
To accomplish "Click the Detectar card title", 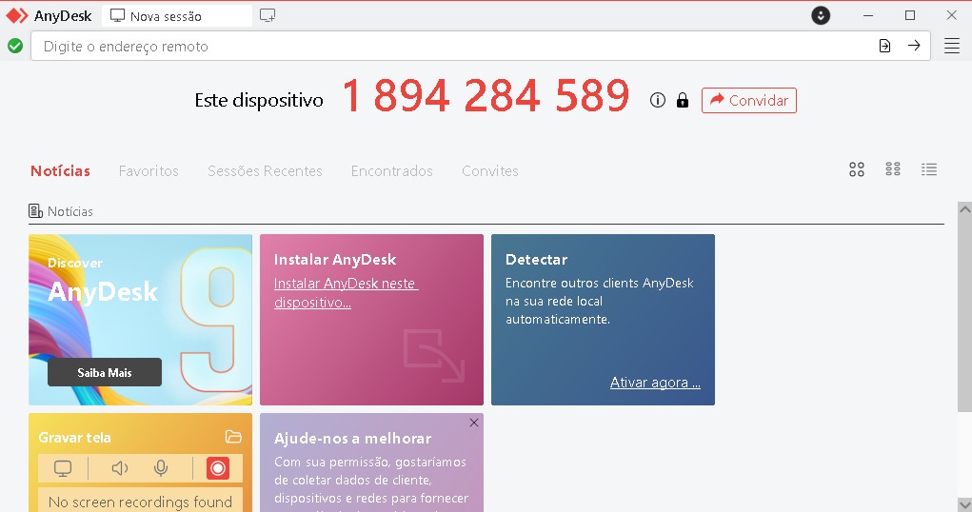I will click(536, 260).
